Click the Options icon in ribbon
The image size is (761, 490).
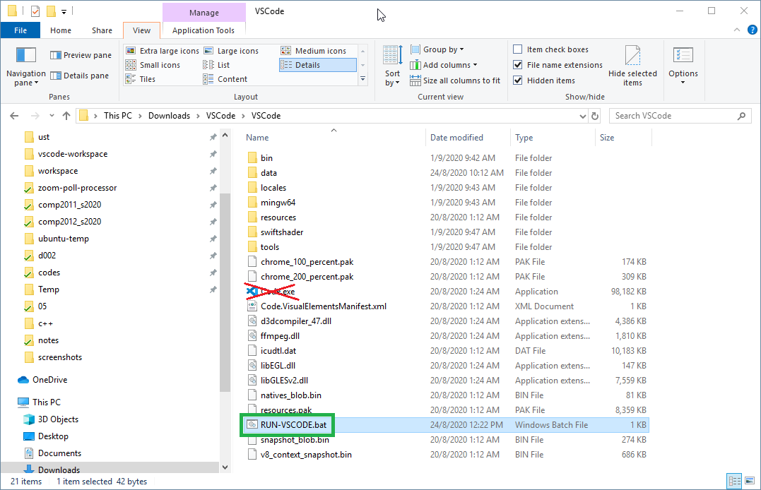(x=683, y=56)
